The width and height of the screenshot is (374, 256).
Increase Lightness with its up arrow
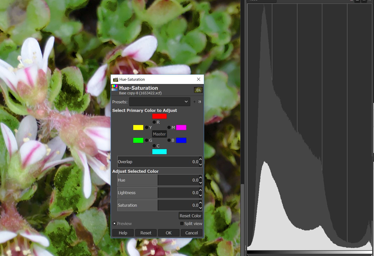click(x=201, y=190)
